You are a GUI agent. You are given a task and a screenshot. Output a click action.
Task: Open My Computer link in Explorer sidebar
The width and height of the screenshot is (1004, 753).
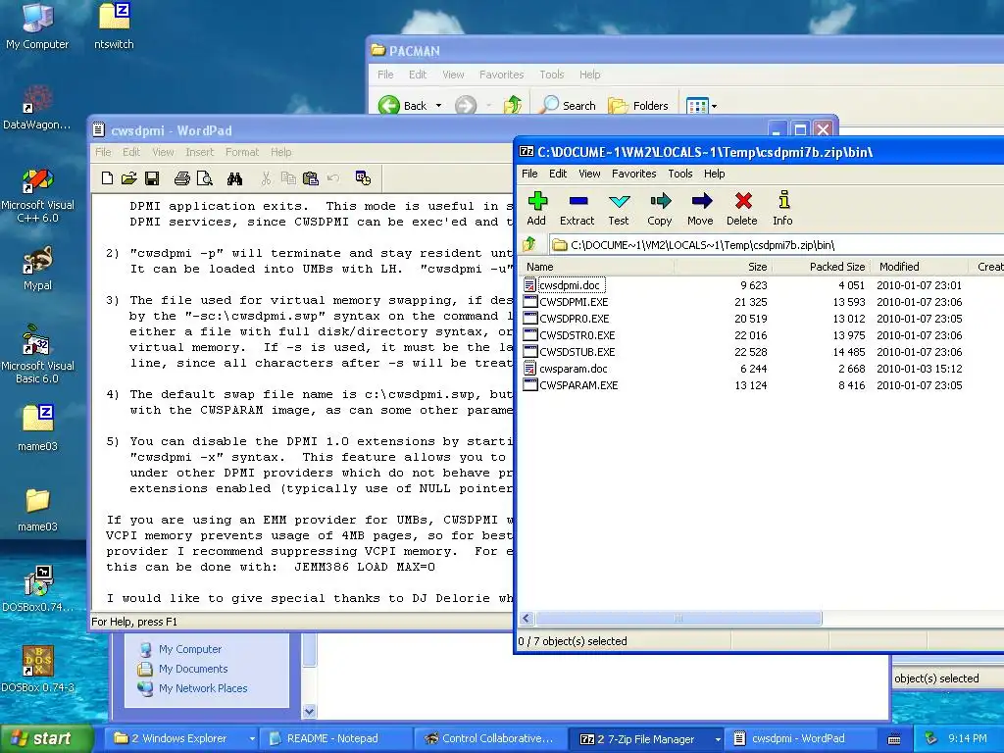point(189,649)
